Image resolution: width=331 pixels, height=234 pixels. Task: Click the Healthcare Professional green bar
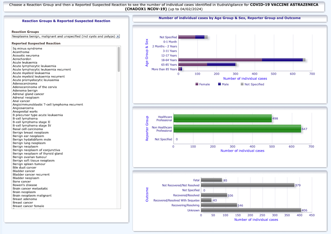223,119
